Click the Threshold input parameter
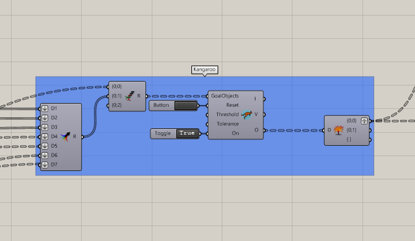Screen dimensions: 415x241 pyautogui.click(x=228, y=115)
